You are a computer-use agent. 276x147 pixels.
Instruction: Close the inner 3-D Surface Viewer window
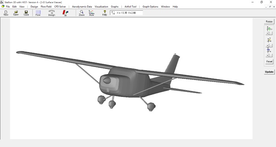[x=274, y=7]
